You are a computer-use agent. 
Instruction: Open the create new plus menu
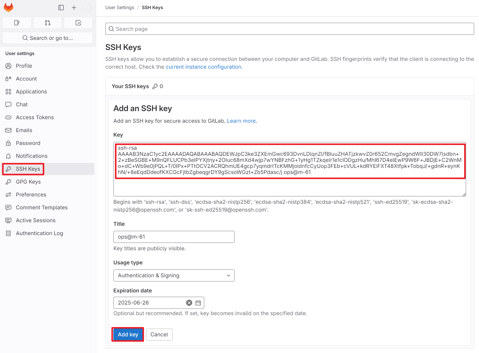[x=74, y=8]
